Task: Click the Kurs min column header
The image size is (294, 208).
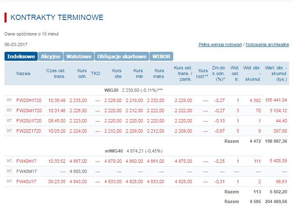Action: pos(138,73)
